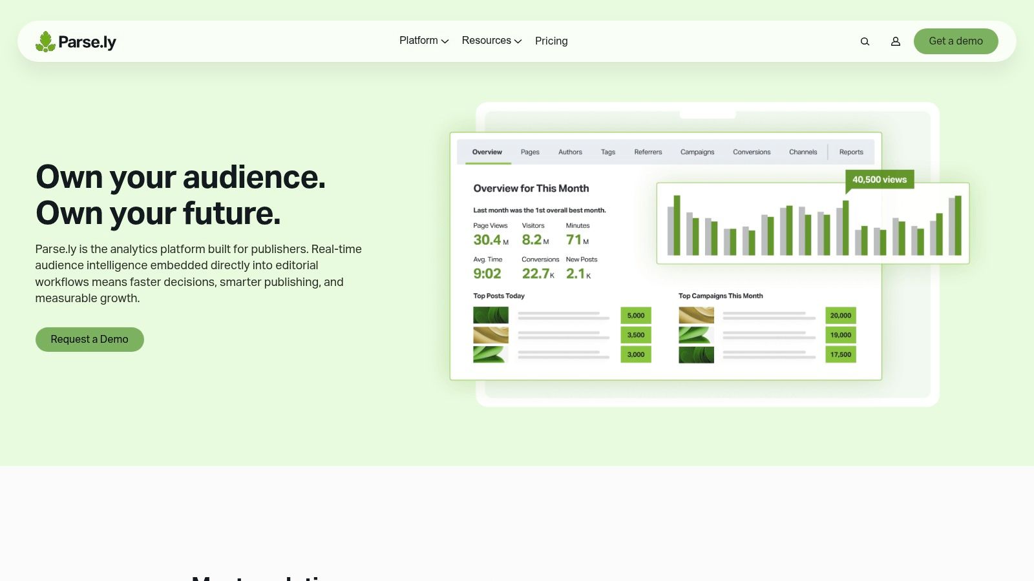Open the Channels tab in analytics preview
Screen dimensions: 1034x581
pyautogui.click(x=803, y=152)
